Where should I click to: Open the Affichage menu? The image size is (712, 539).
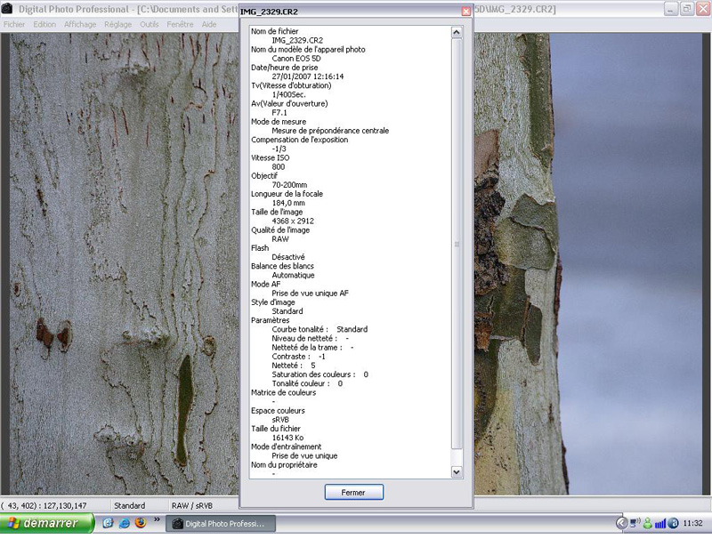click(x=80, y=25)
